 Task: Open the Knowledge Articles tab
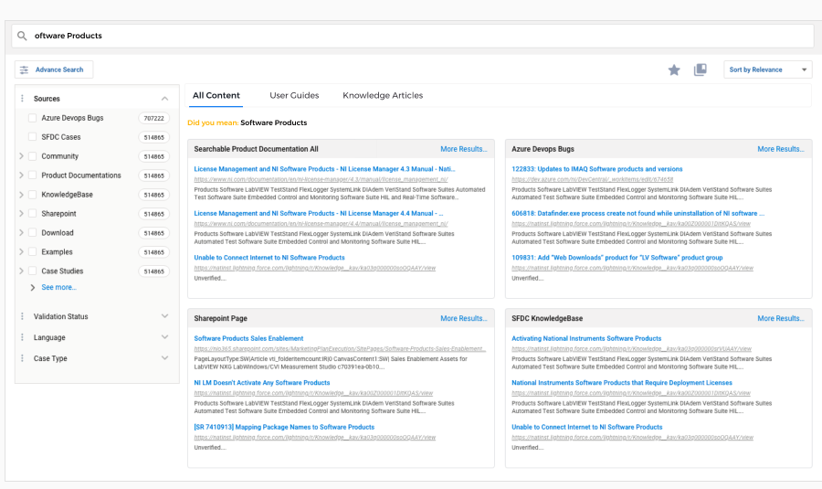pyautogui.click(x=383, y=95)
